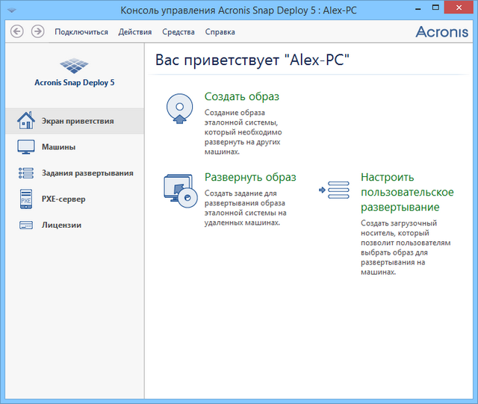Open the Действия menu
This screenshot has width=478, height=404.
[135, 32]
